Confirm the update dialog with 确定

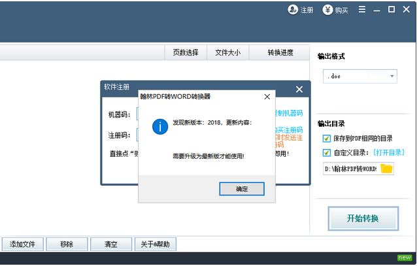pyautogui.click(x=242, y=189)
